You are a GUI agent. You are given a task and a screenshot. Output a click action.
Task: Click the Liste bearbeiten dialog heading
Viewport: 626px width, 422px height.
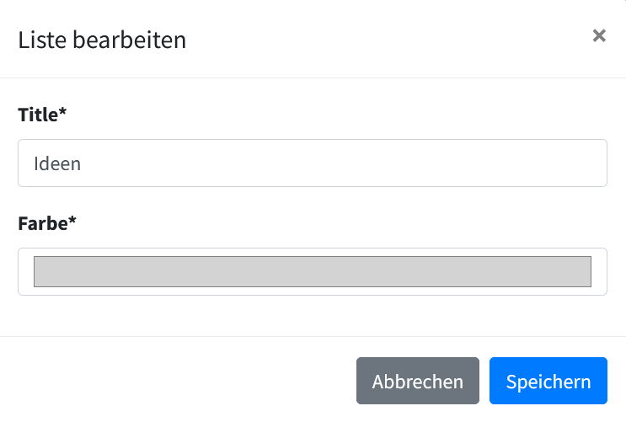[102, 40]
